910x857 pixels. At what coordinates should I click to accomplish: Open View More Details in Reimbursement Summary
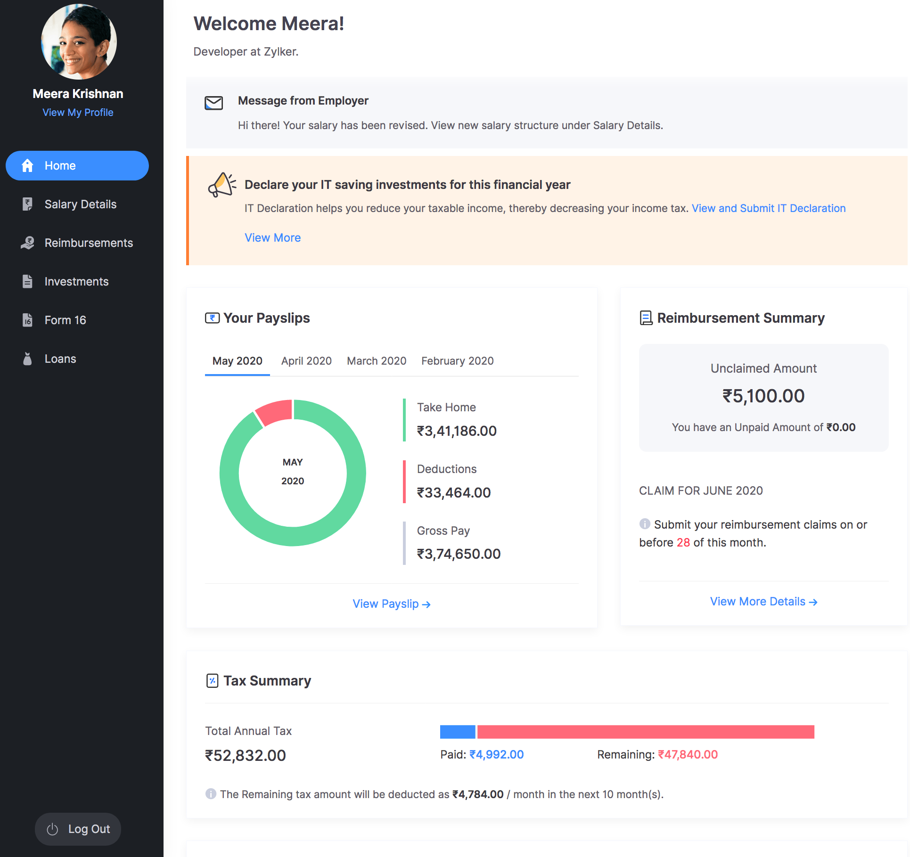coord(764,601)
